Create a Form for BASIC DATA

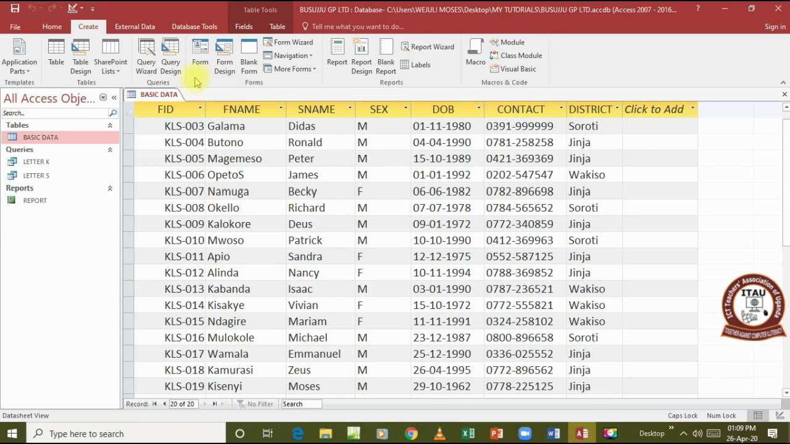(x=200, y=53)
